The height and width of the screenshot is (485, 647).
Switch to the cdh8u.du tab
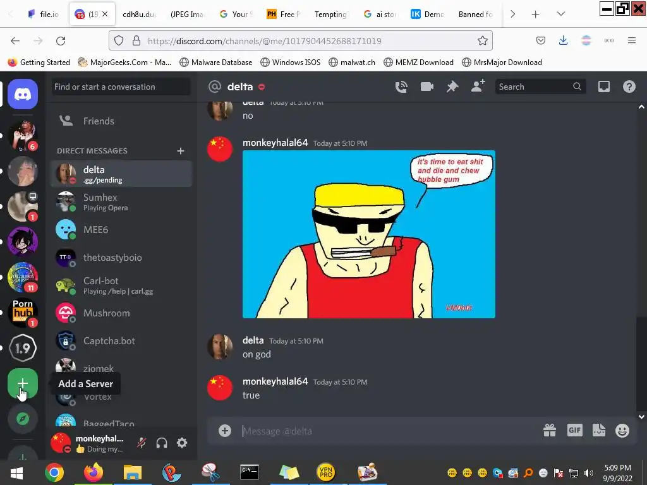(139, 14)
